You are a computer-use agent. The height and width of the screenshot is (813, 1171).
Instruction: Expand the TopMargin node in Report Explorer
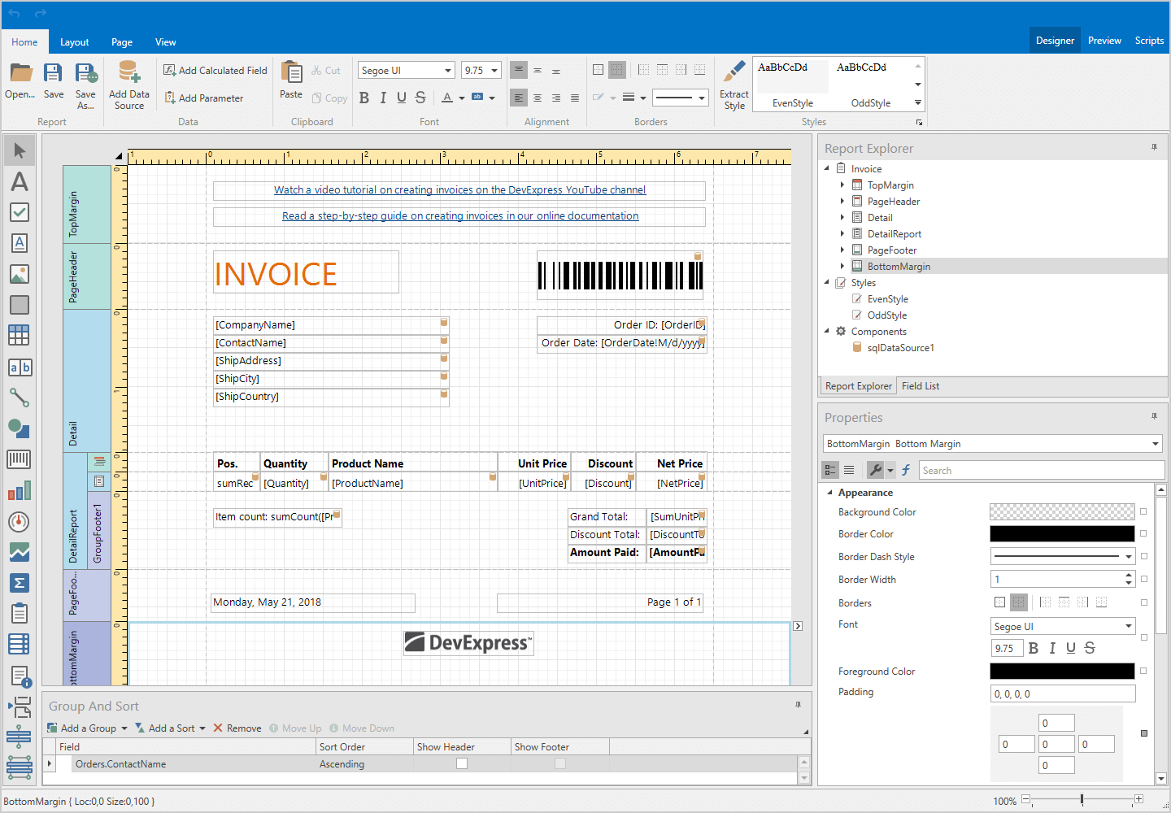click(x=842, y=185)
